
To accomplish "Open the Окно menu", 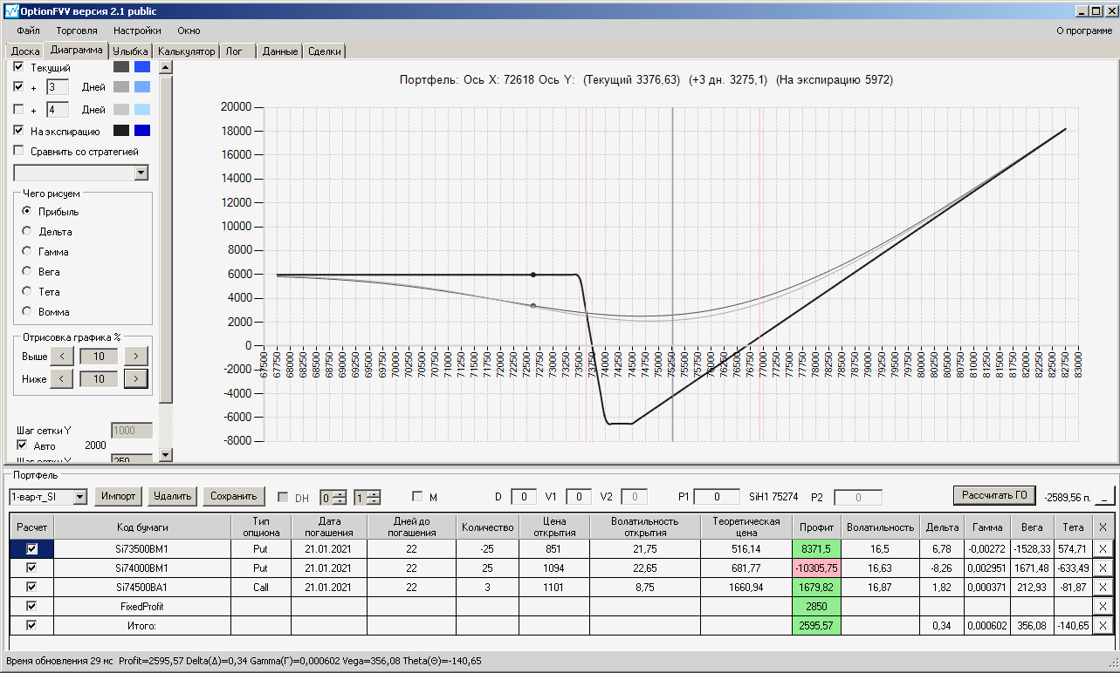I will pyautogui.click(x=189, y=31).
